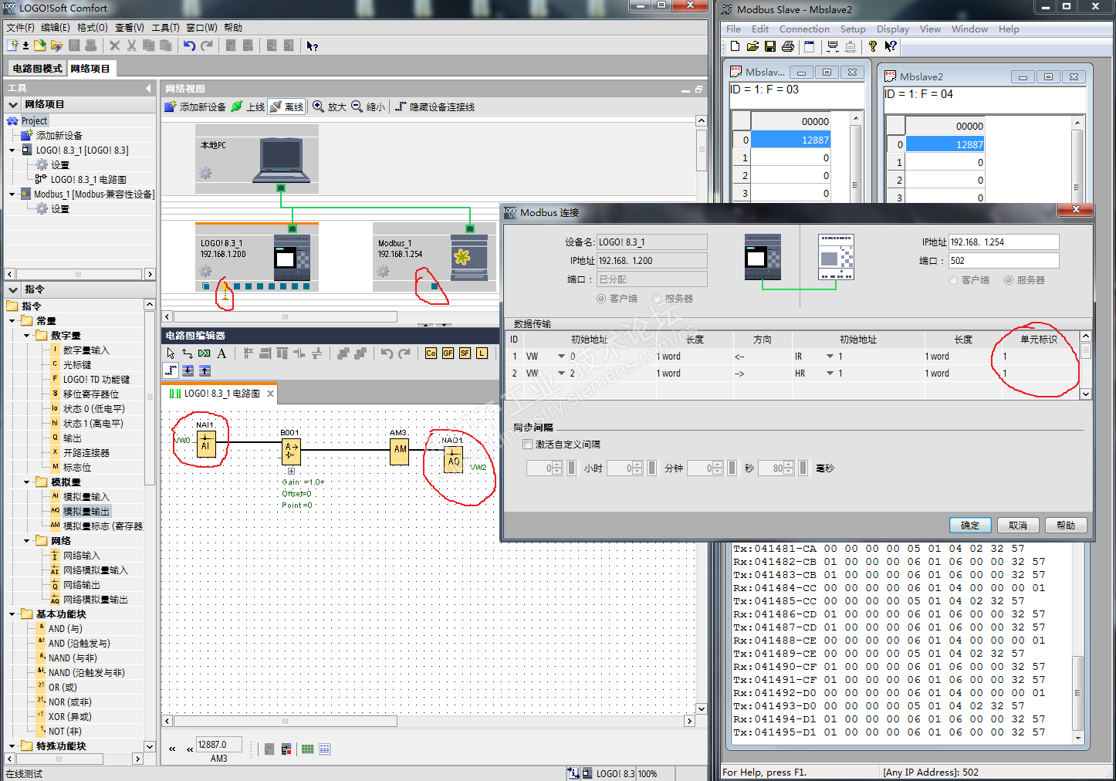Viewport: 1116px width, 781px height.
Task: Collapse the basic functions folder
Action: 12,614
